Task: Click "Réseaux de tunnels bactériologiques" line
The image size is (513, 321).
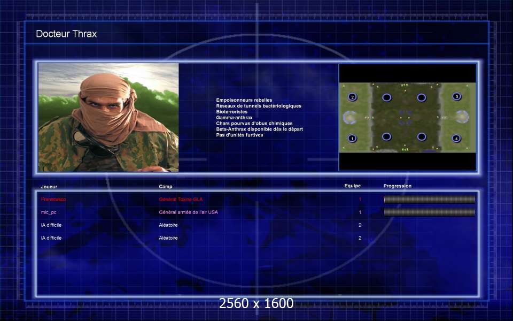Action: (x=259, y=106)
